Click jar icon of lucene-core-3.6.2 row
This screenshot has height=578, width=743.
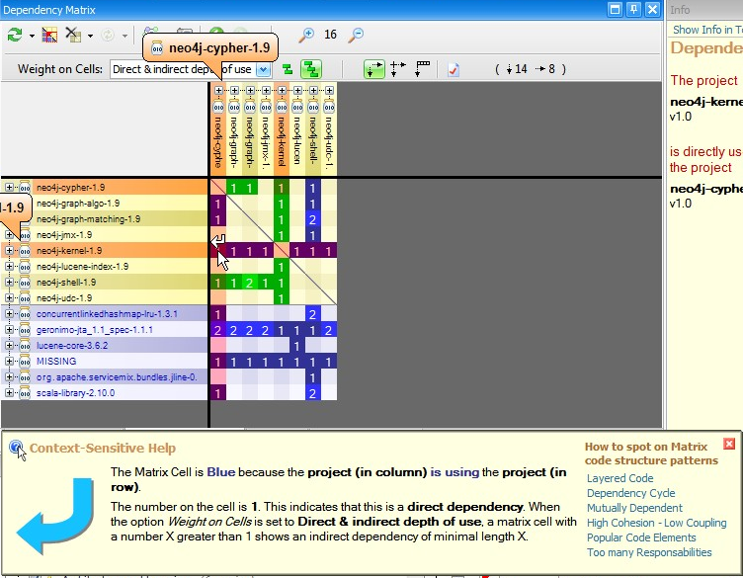pos(25,346)
